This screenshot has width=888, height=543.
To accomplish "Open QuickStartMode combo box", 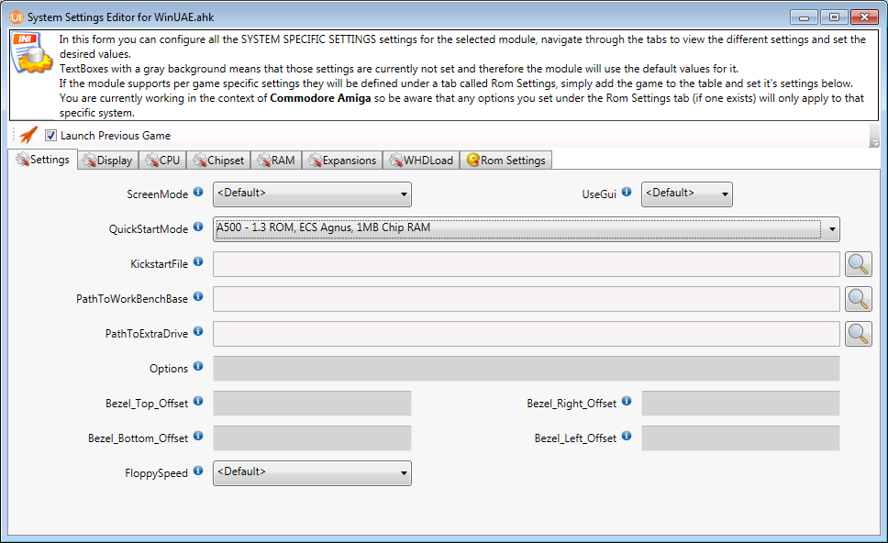I will pos(526,228).
